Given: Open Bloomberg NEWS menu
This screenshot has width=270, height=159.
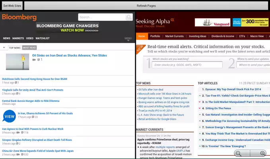Looking at the screenshot, I should pos(6,39).
